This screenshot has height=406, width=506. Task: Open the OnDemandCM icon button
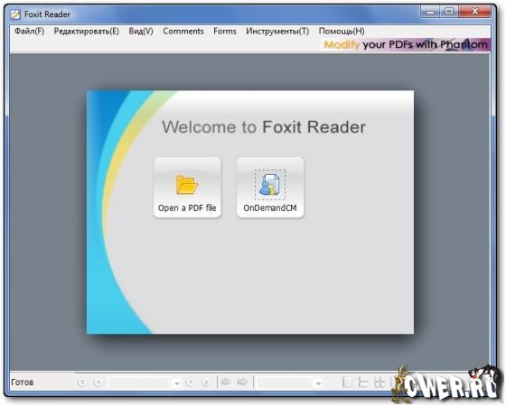tap(270, 188)
